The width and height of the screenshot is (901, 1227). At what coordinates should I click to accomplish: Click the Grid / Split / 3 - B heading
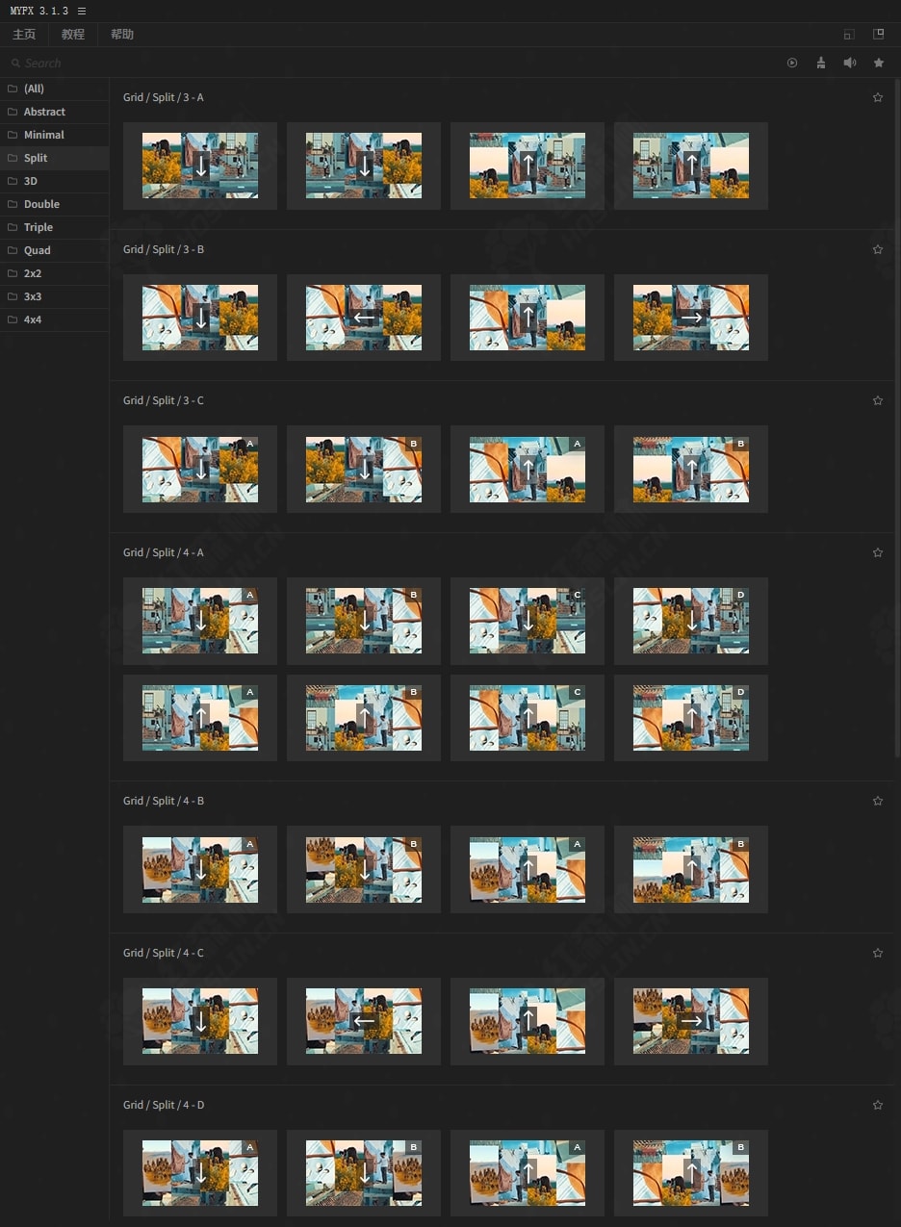click(164, 249)
